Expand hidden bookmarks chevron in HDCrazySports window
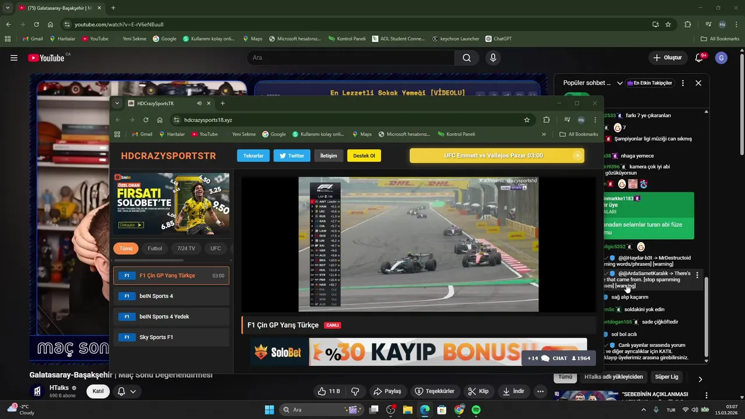The width and height of the screenshot is (745, 419). (544, 134)
